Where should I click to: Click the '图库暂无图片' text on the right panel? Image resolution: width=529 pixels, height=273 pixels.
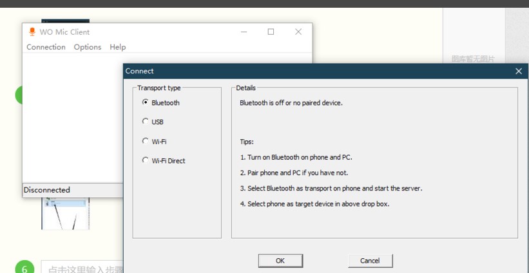pos(473,59)
